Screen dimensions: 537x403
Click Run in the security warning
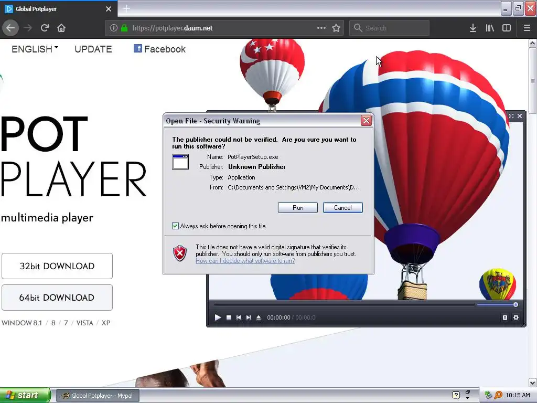pyautogui.click(x=298, y=208)
